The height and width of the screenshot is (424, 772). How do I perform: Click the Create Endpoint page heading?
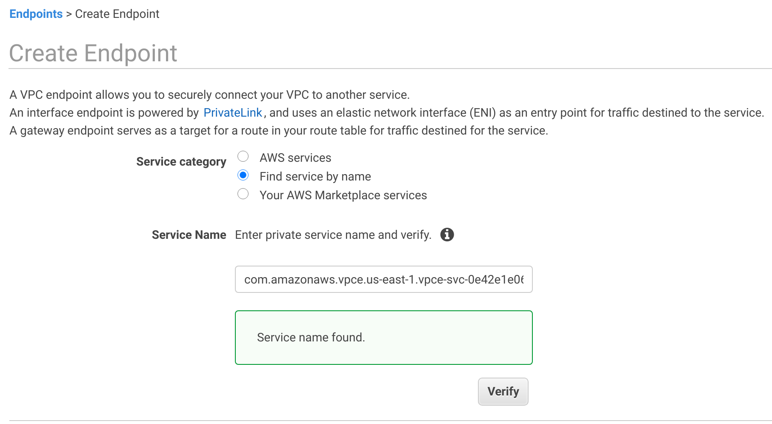pos(93,52)
